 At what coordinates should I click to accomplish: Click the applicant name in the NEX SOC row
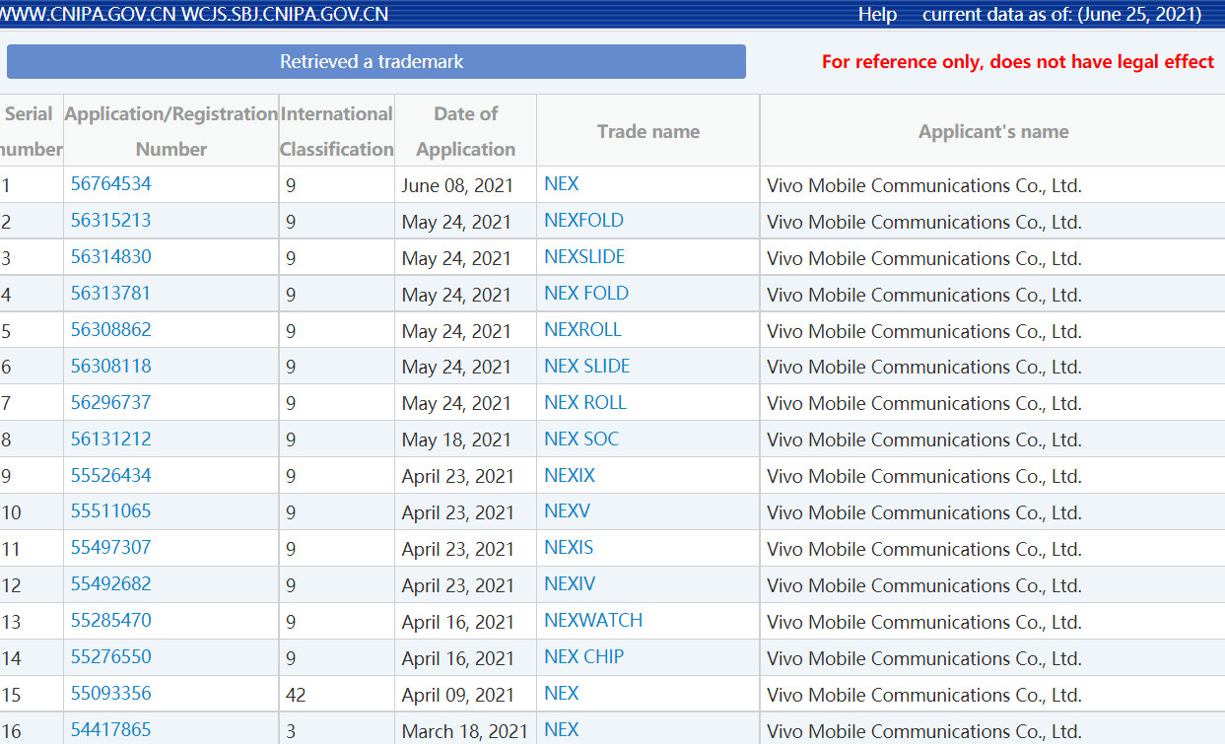(924, 440)
